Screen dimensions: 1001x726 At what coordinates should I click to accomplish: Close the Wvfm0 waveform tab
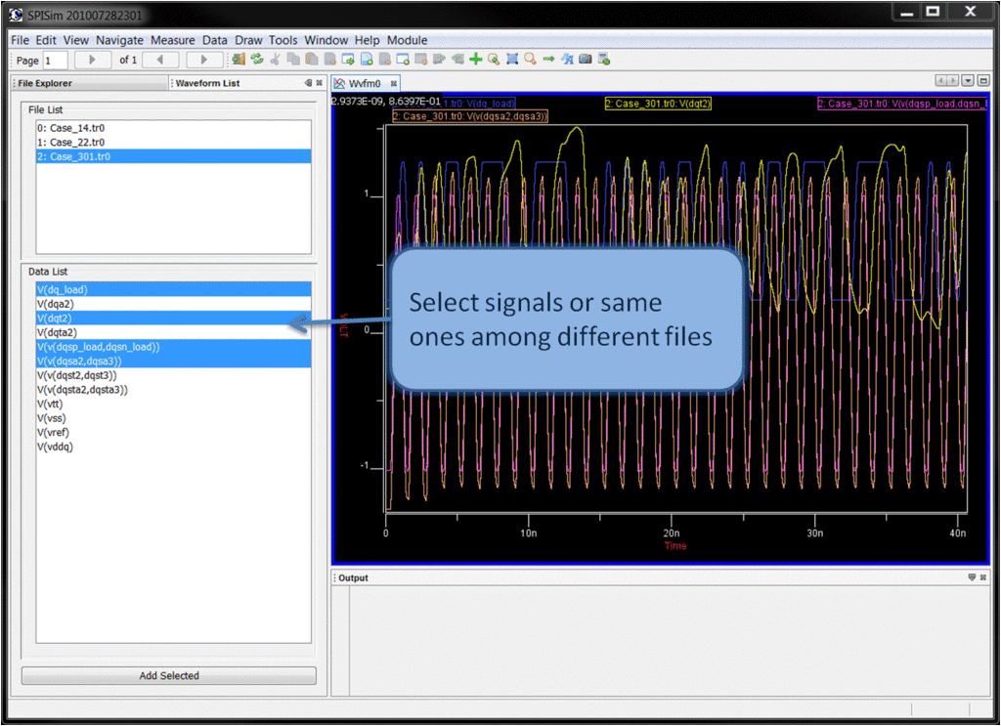[394, 84]
